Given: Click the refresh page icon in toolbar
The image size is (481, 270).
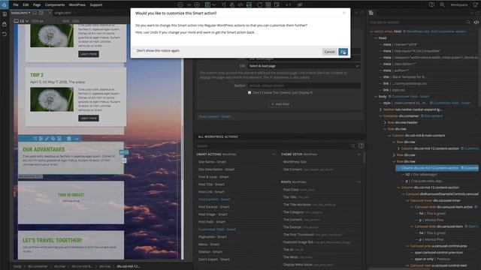Looking at the screenshot, I should (x=259, y=4).
